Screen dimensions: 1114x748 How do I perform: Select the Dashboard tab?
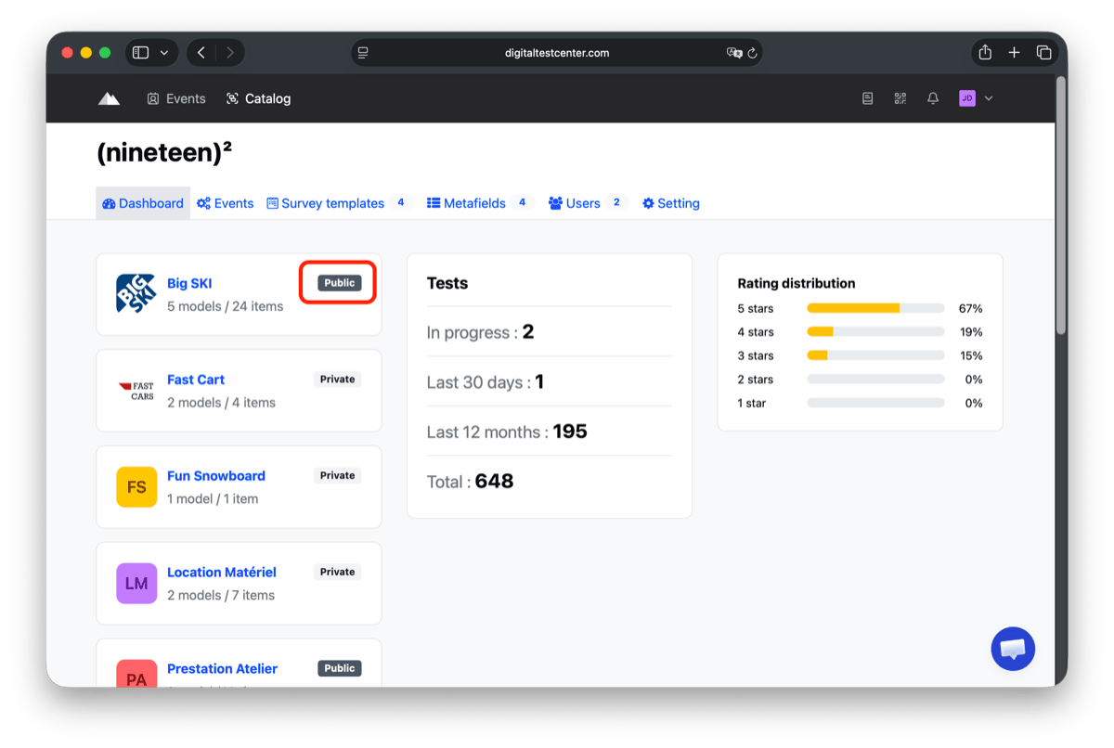point(143,203)
